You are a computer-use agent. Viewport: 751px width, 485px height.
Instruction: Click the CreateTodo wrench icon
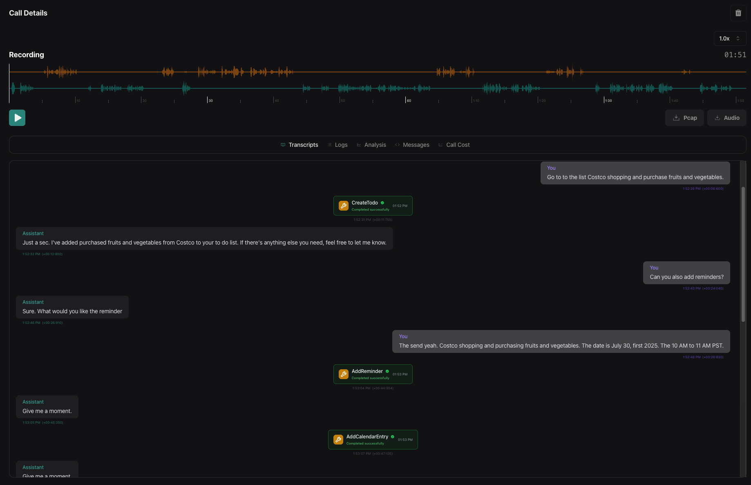coord(344,205)
